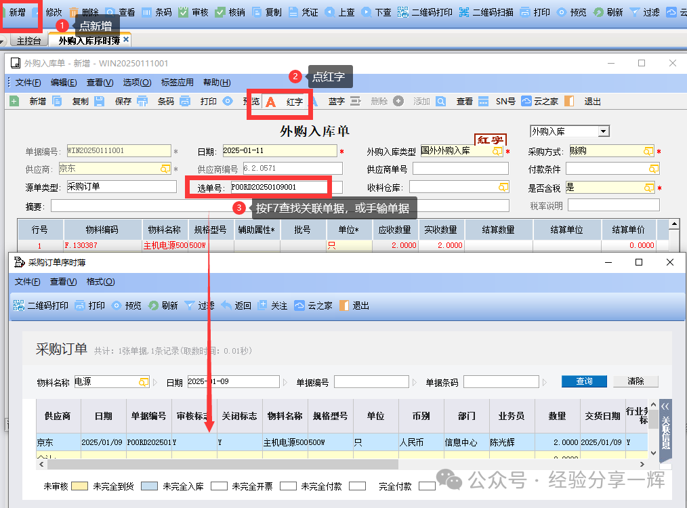Open the 收料仓库 lookup button

tap(503, 186)
